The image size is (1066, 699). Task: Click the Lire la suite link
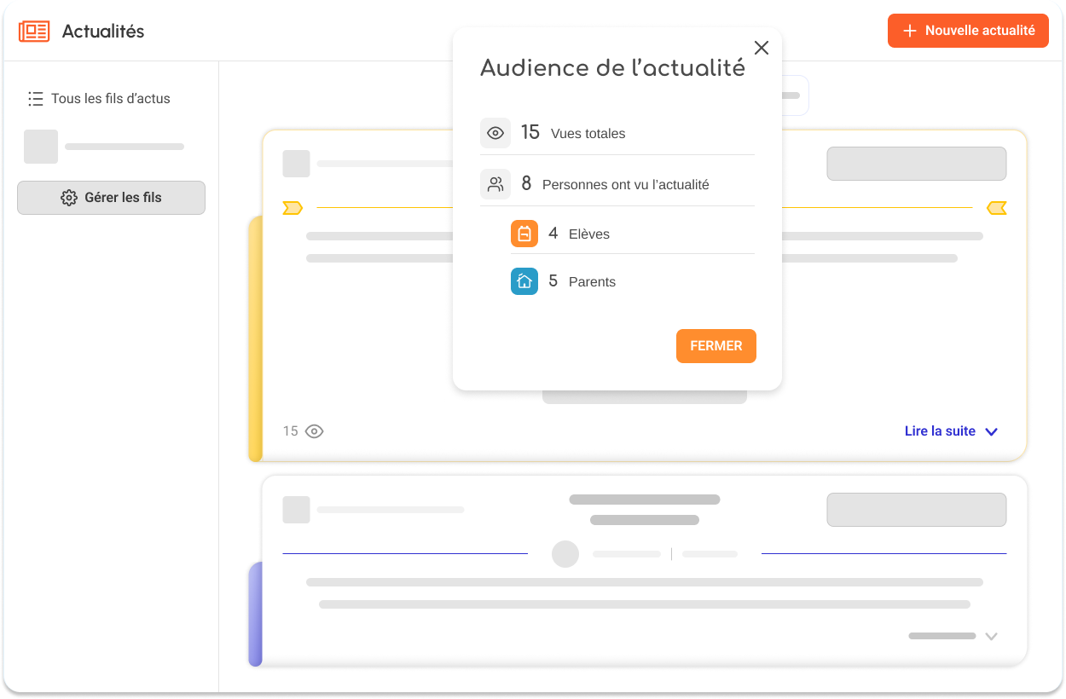(x=941, y=430)
